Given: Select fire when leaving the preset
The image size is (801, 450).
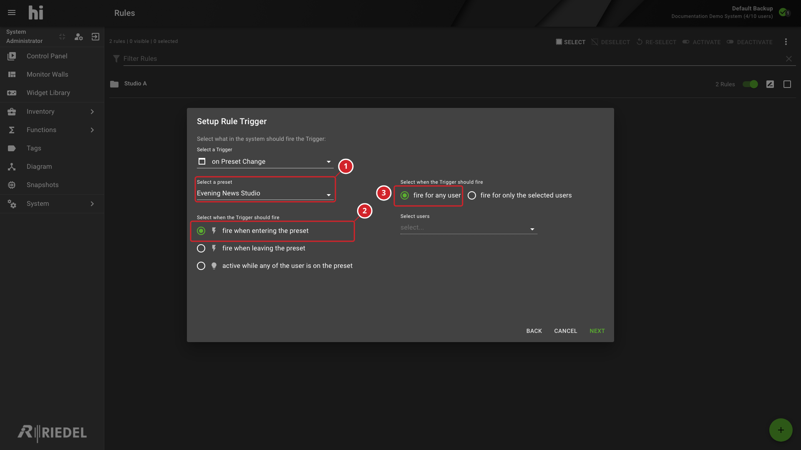Looking at the screenshot, I should coord(201,248).
